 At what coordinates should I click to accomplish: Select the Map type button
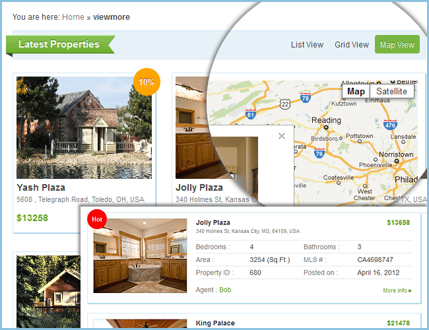click(356, 91)
